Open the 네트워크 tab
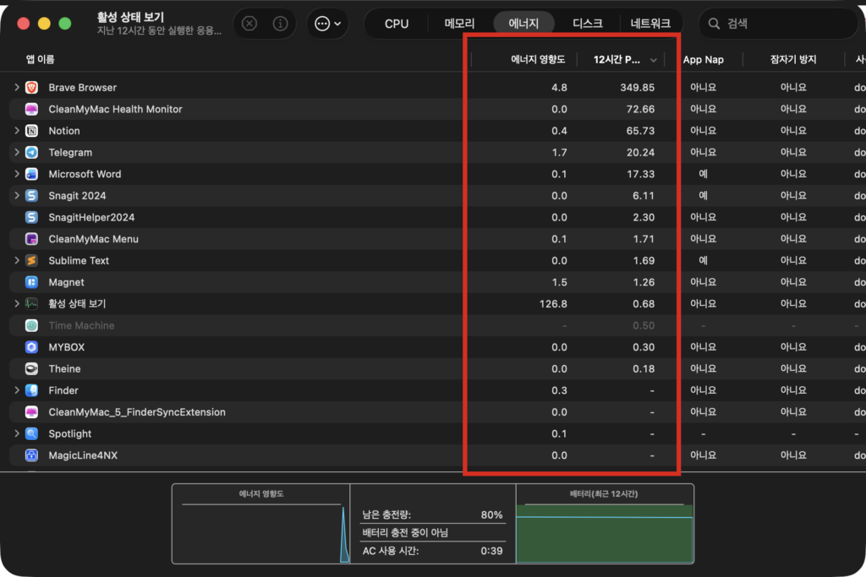 point(650,24)
